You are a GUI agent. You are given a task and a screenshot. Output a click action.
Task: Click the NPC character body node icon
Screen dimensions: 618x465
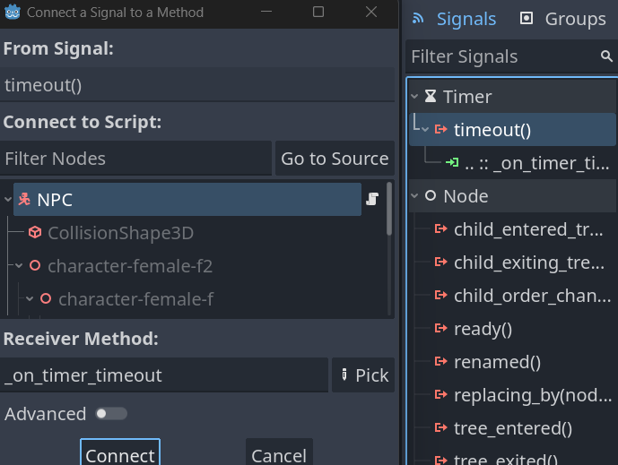click(x=25, y=200)
